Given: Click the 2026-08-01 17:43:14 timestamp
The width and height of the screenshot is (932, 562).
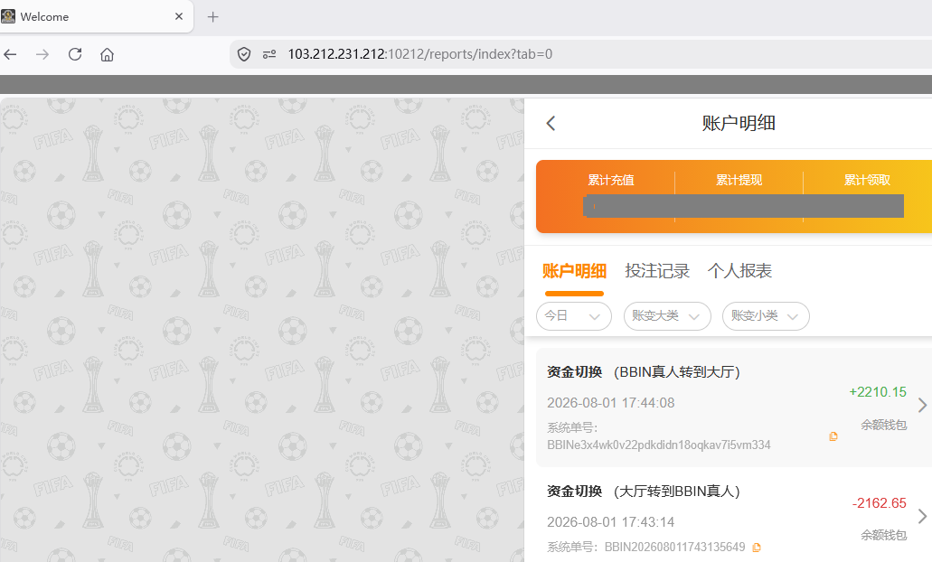Looking at the screenshot, I should (x=611, y=522).
